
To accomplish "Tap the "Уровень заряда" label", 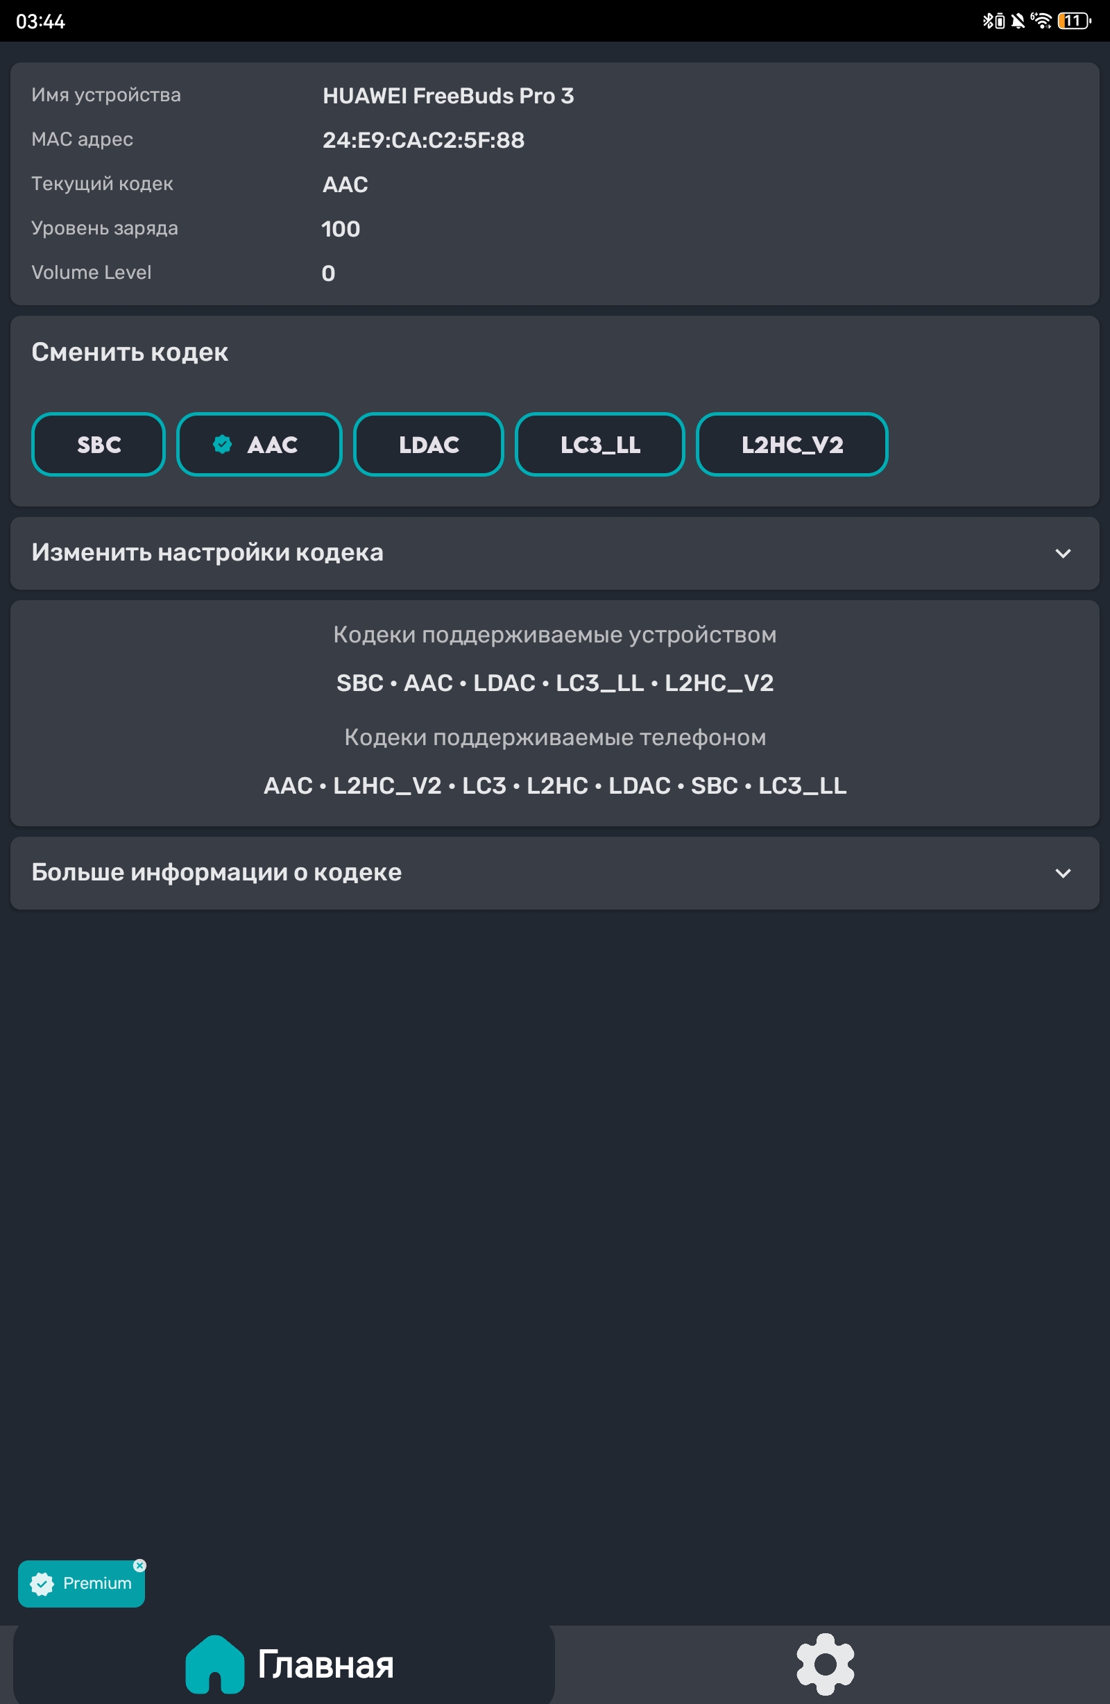I will [x=105, y=228].
